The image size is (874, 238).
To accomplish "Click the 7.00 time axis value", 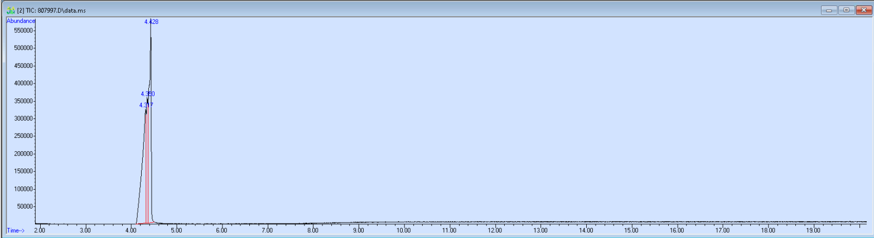I will pos(267,230).
